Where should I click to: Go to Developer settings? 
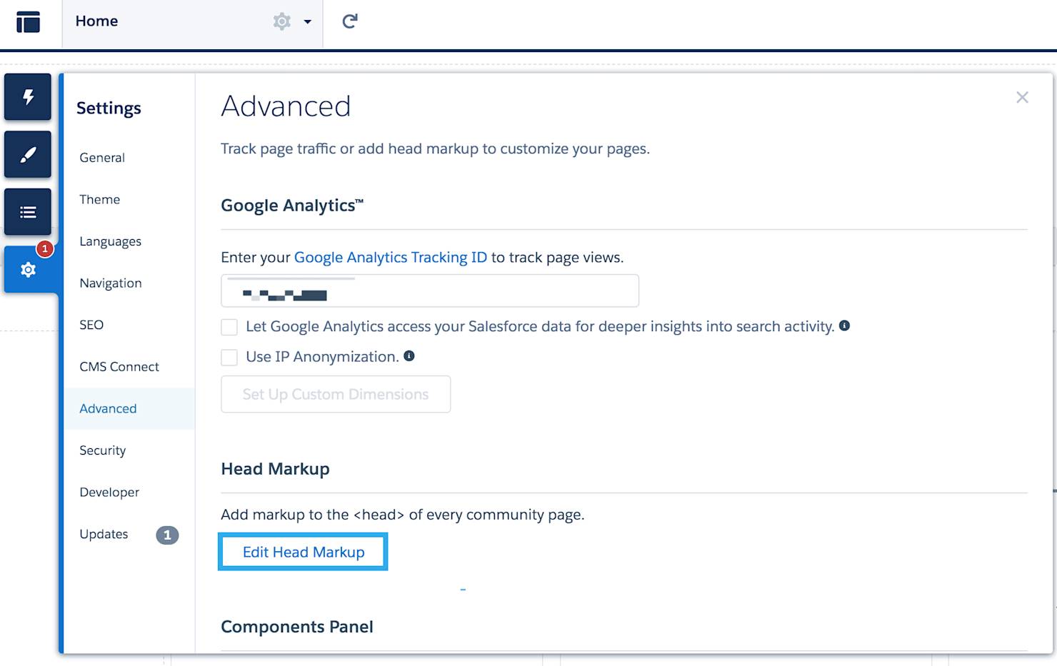(109, 493)
